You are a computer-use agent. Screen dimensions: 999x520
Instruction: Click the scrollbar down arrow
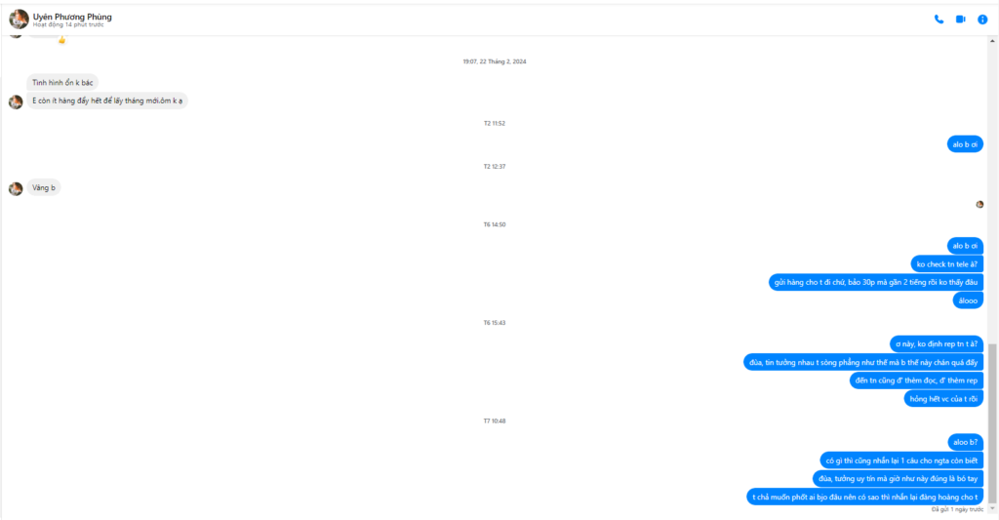click(992, 509)
